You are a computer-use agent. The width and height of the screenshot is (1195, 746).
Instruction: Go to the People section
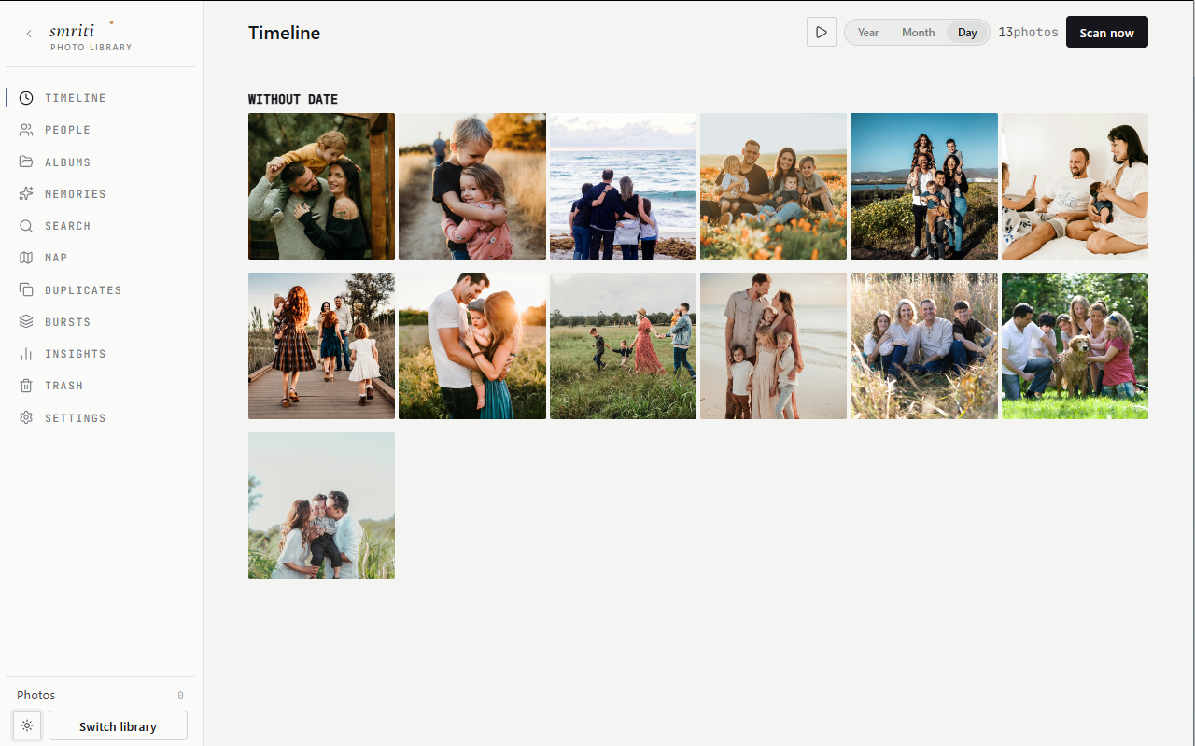(x=68, y=130)
